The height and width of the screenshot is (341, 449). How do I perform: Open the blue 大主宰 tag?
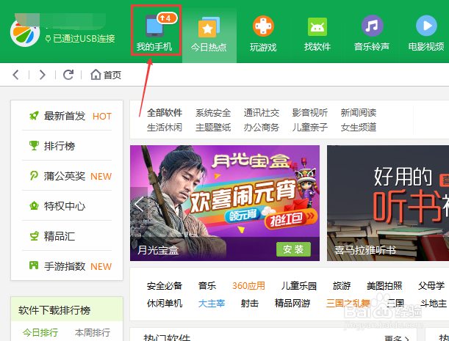click(x=212, y=304)
